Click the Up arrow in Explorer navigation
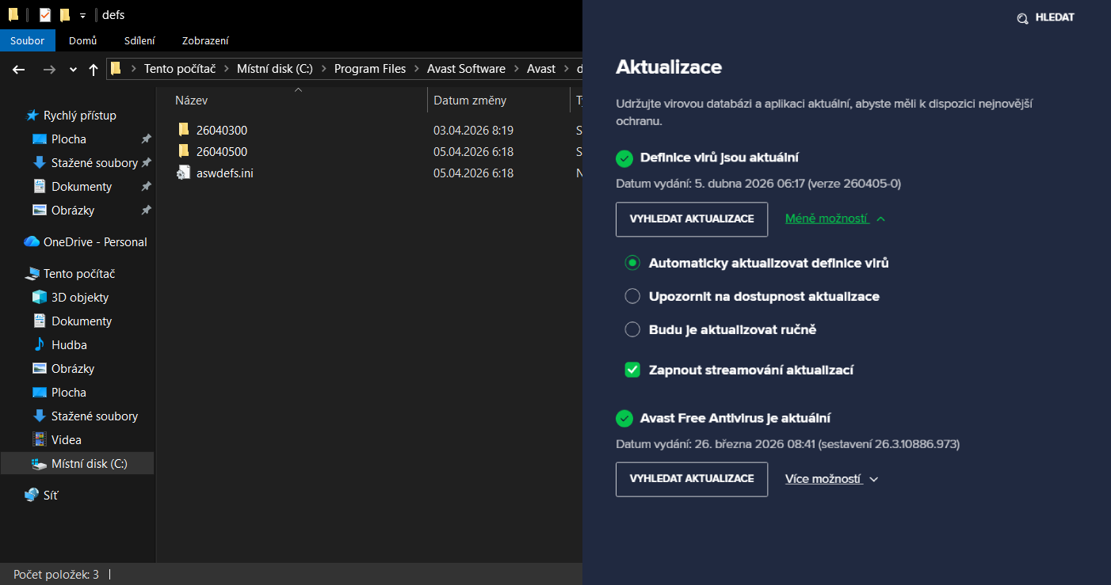Screen dimensions: 1111x585 [94, 70]
